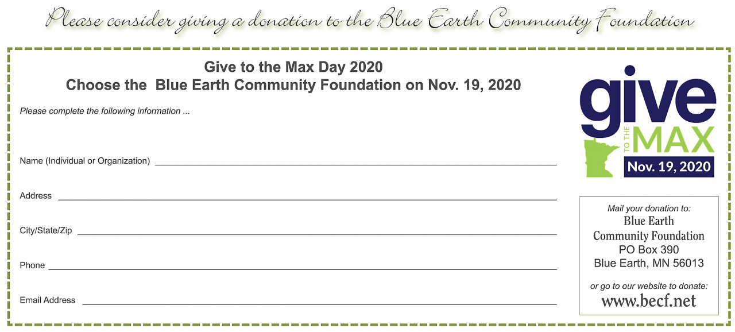Click the "Blue Earth, MN 56013" address line

(649, 264)
